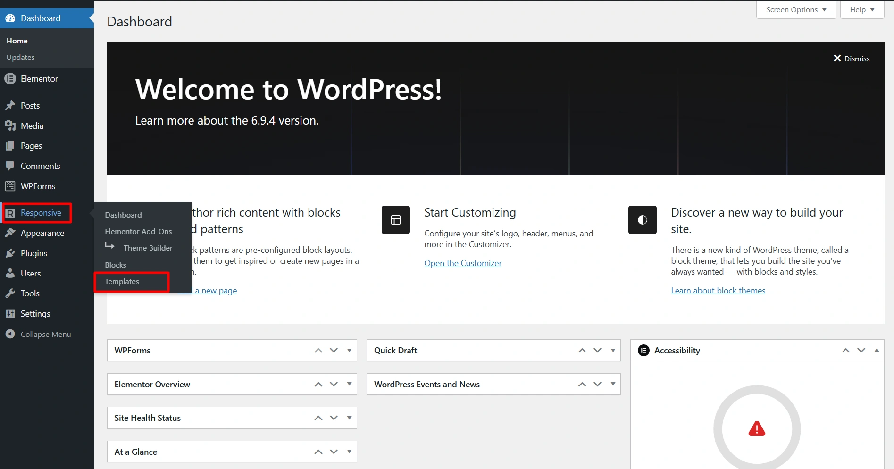
Task: Open the Help dropdown tab
Action: (862, 10)
